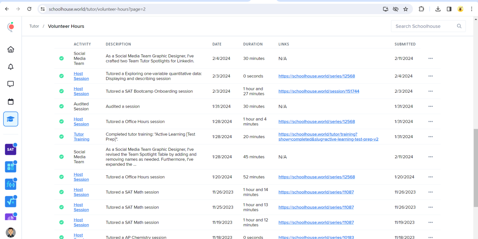Click the green checkmark for Audited Session
This screenshot has width=478, height=239.
tap(61, 106)
